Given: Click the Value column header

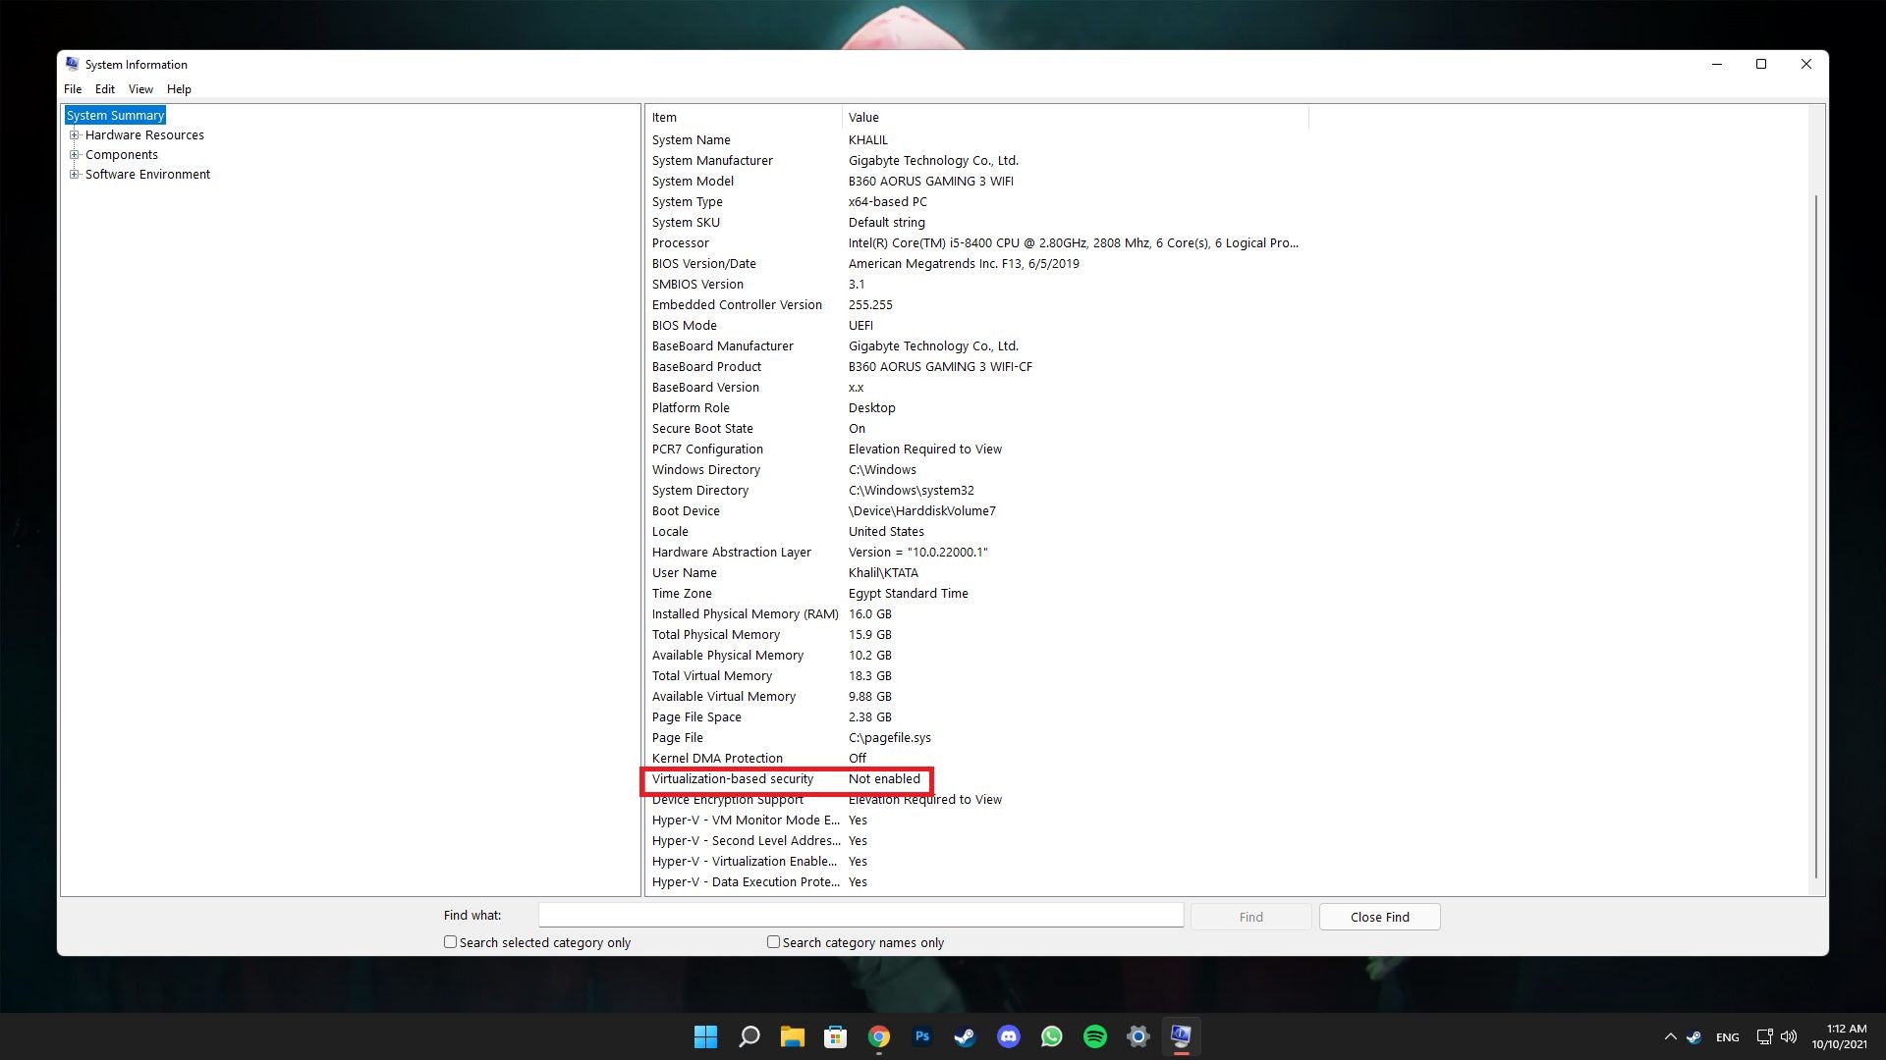Looking at the screenshot, I should pyautogui.click(x=1076, y=117).
